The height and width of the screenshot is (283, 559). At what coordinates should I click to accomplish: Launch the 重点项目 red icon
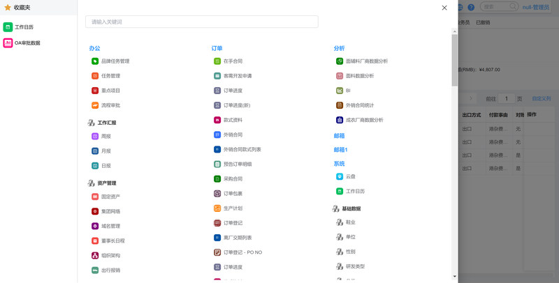[x=95, y=91]
